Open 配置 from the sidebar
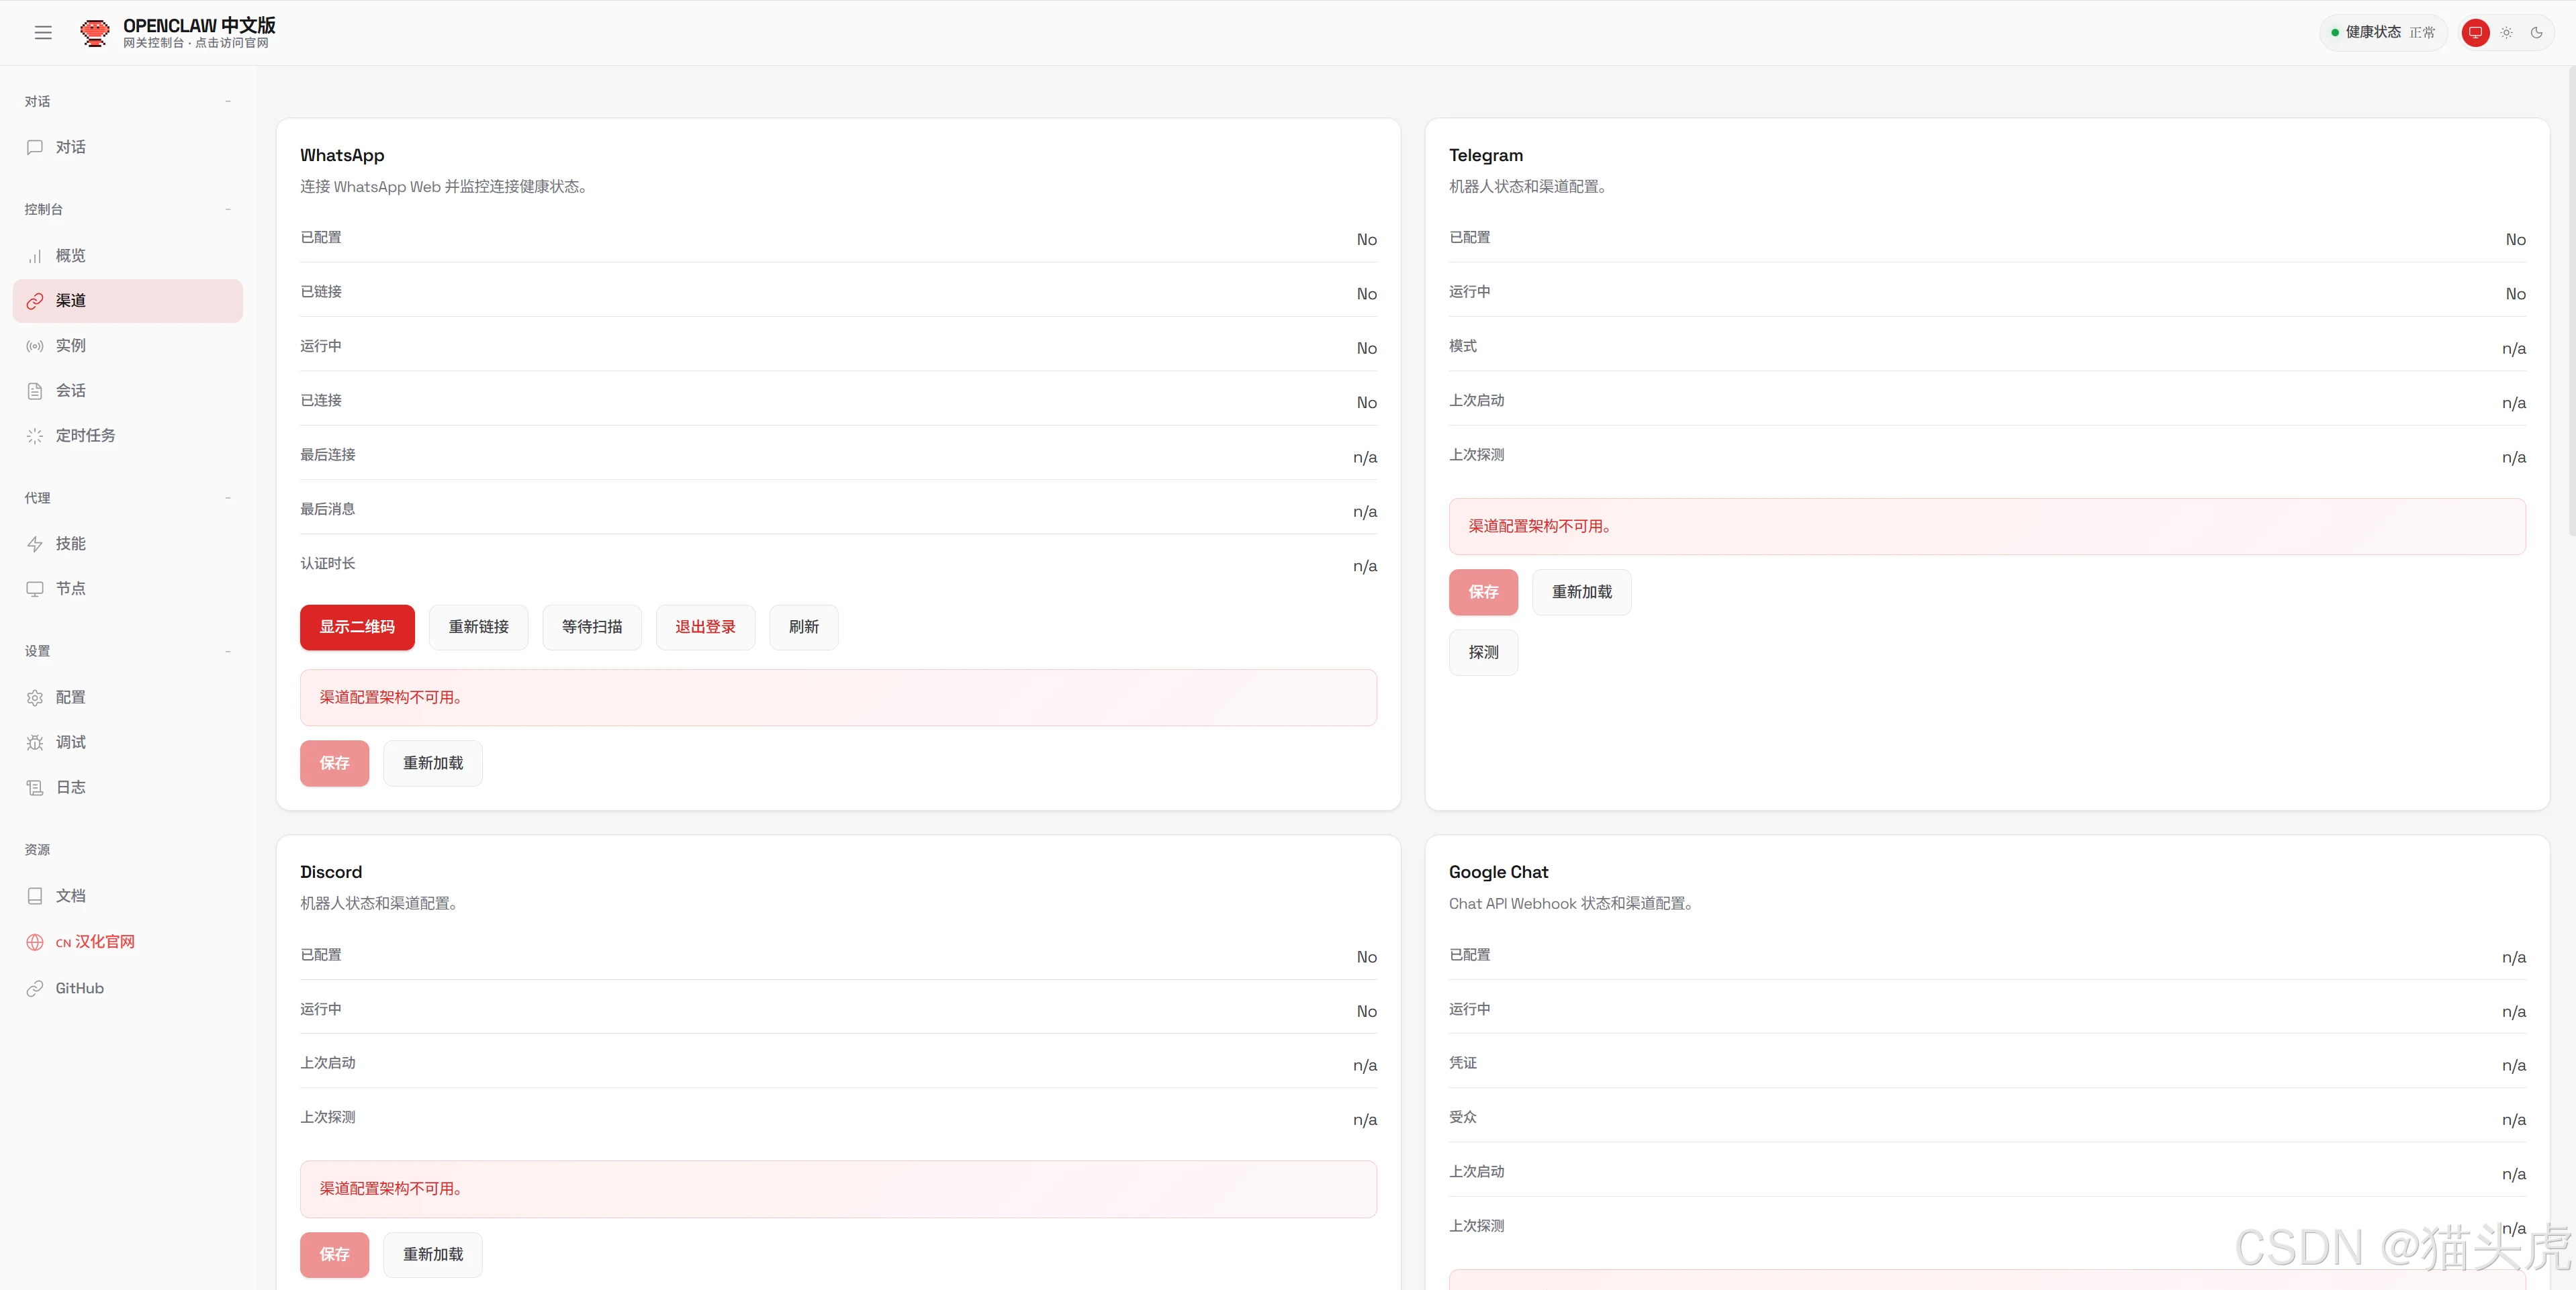This screenshot has height=1290, width=2576. (x=71, y=697)
